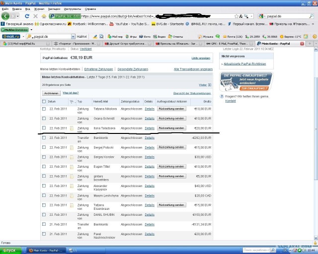Screen dimensions: 318x254
Task: Open the McAfee SiteAdvisor button
Action: pos(14,30)
